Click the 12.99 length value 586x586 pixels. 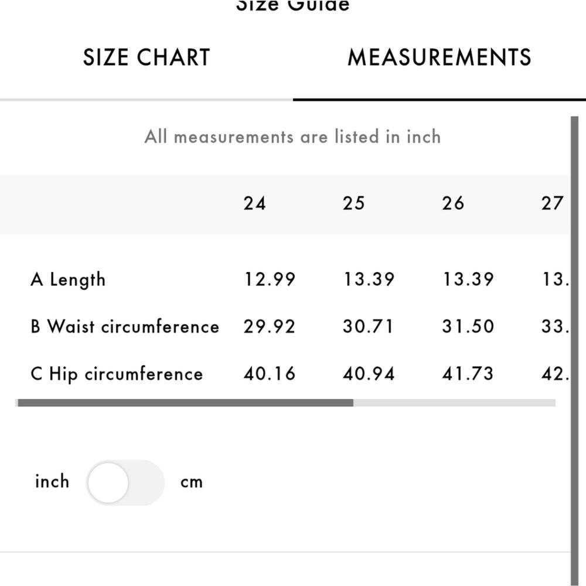pyautogui.click(x=270, y=279)
